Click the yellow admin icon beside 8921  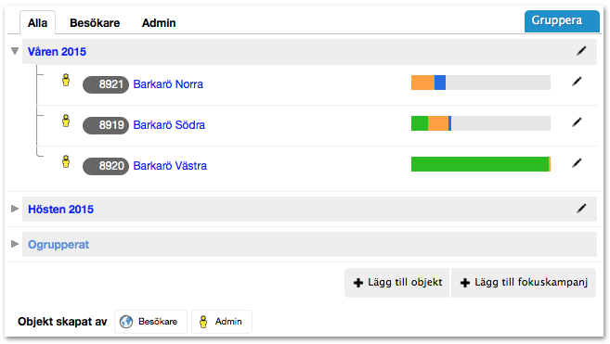66,80
